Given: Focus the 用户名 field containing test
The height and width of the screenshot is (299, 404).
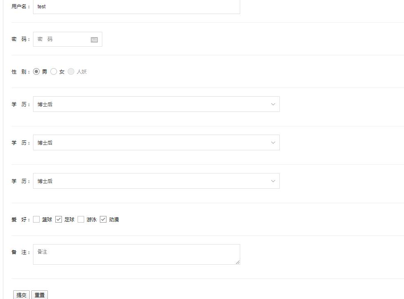Looking at the screenshot, I should (136, 7).
